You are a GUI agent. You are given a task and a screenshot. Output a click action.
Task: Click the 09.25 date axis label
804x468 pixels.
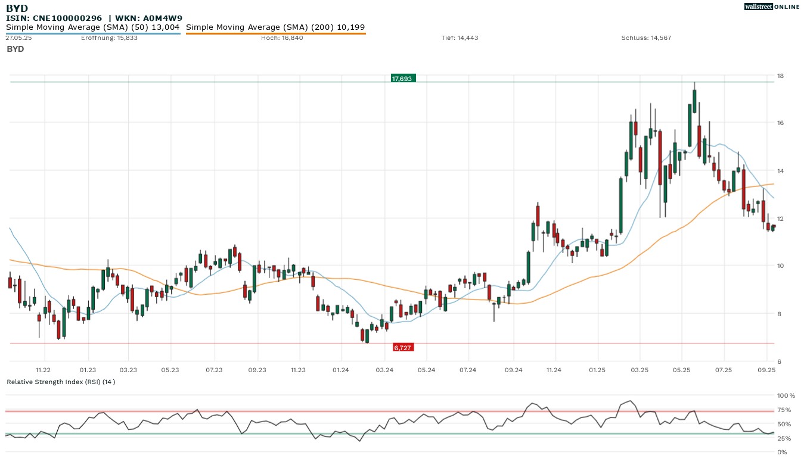(767, 370)
